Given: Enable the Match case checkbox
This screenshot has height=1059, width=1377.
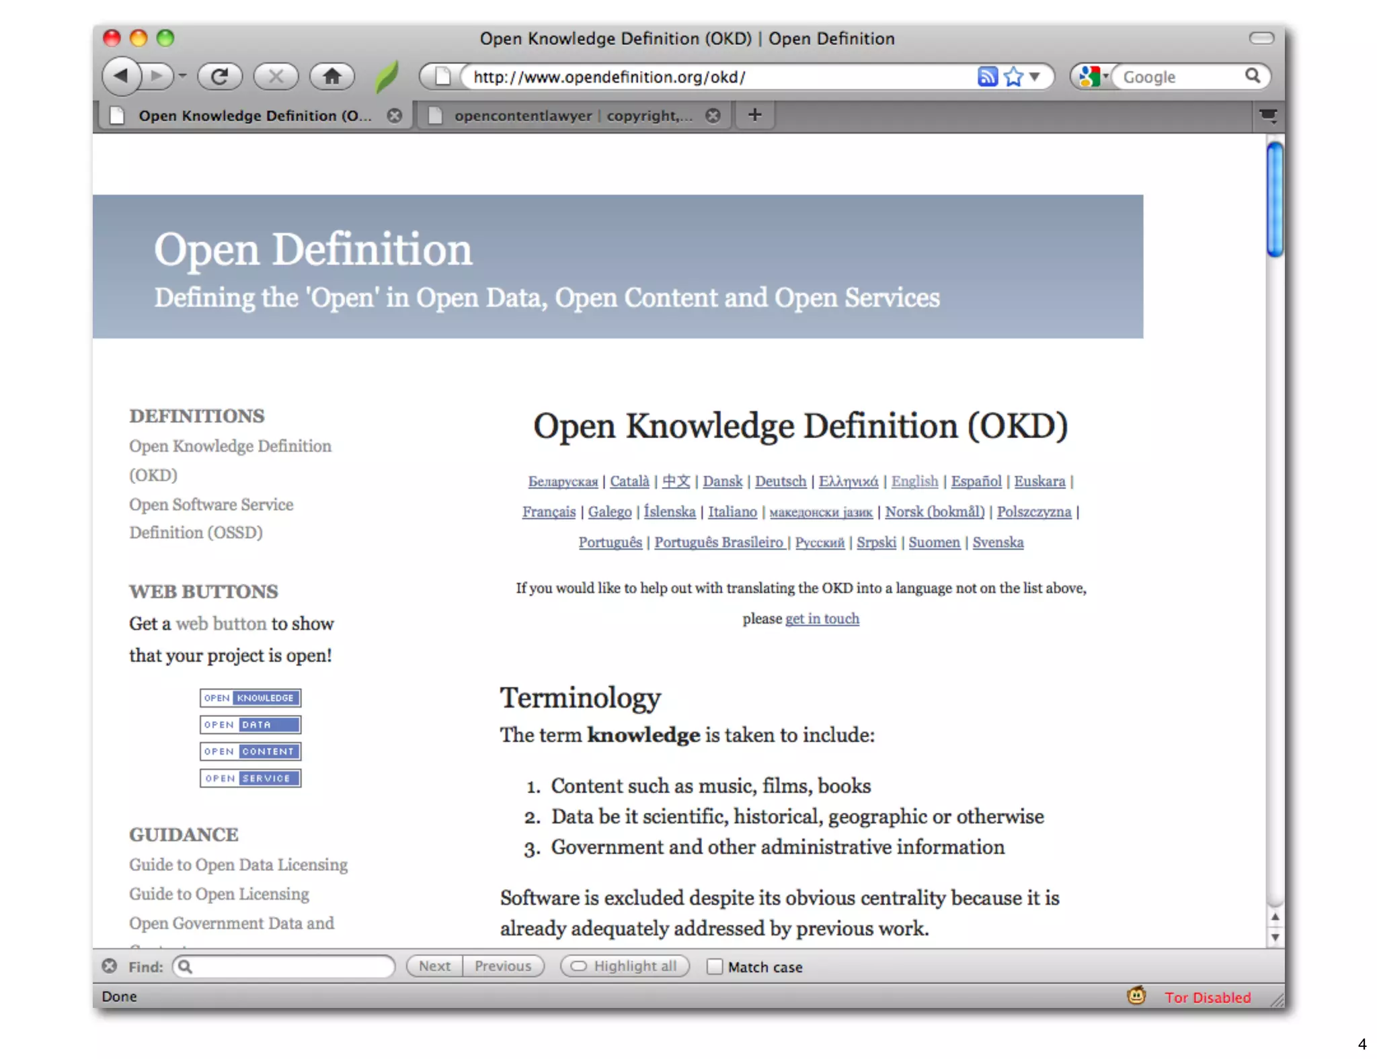Looking at the screenshot, I should pyautogui.click(x=715, y=966).
